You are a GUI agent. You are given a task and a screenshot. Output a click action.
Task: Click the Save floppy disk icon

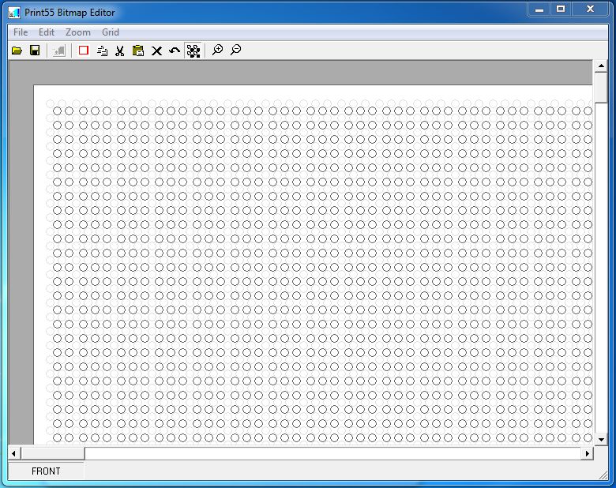(x=35, y=51)
